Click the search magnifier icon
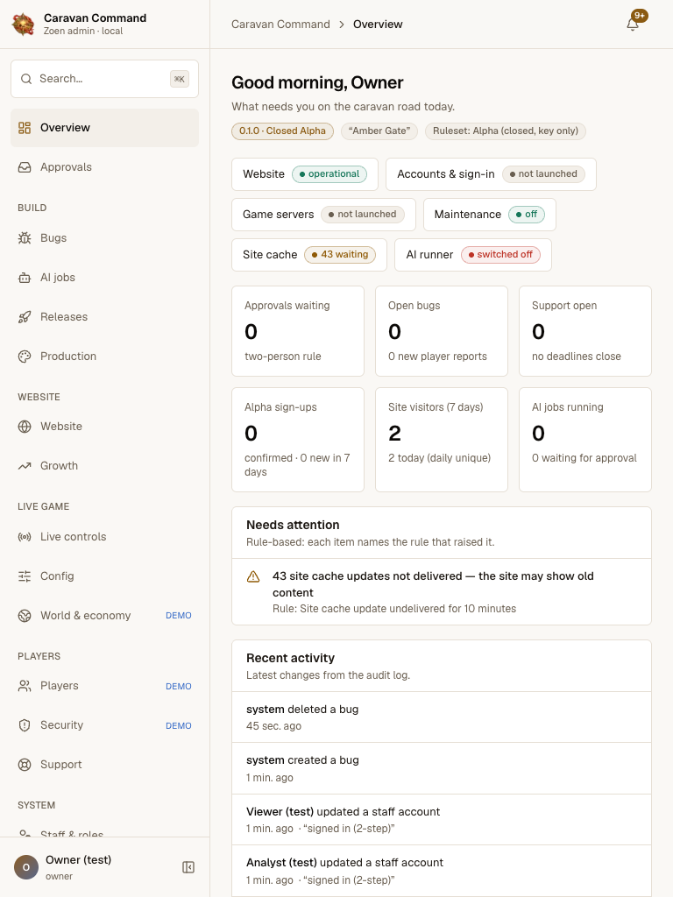673x897 pixels. tap(26, 79)
